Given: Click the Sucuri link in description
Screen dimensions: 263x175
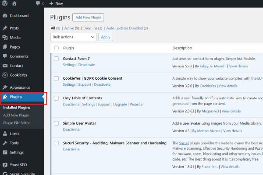Looking at the screenshot, I should coord(184,143).
